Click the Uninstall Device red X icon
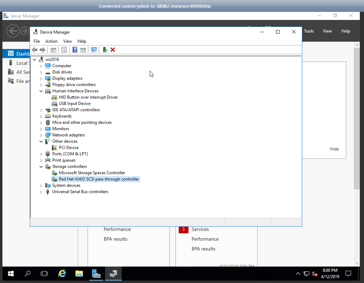 [x=112, y=50]
